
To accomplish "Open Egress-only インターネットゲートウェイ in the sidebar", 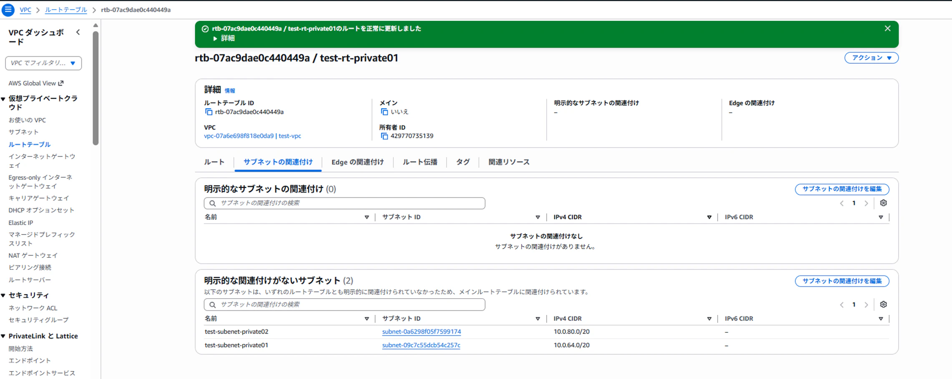I will click(x=40, y=182).
